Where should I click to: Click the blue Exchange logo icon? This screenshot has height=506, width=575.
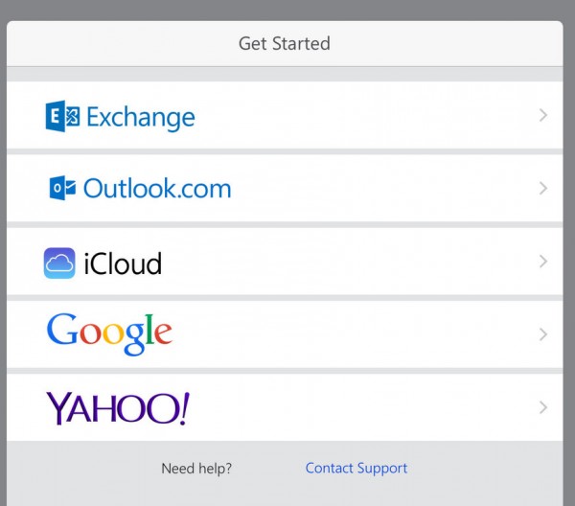(x=62, y=117)
